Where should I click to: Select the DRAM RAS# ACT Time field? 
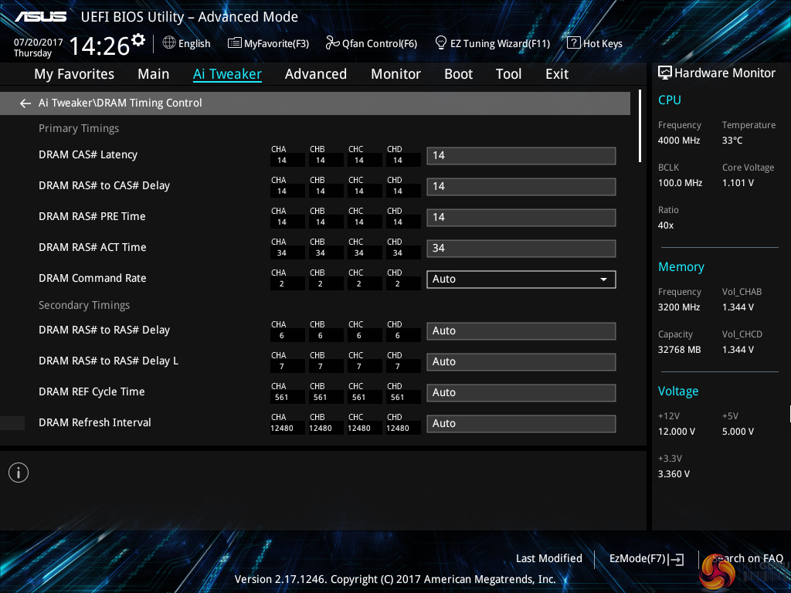tap(521, 249)
